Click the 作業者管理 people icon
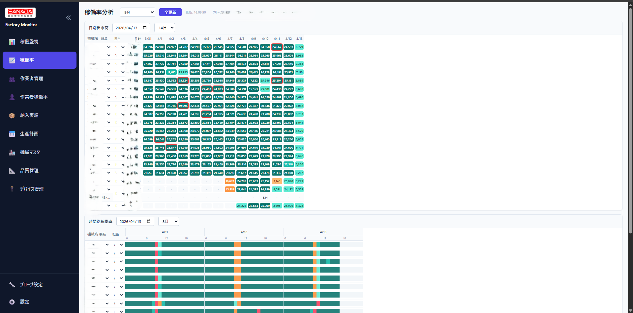 coord(12,79)
